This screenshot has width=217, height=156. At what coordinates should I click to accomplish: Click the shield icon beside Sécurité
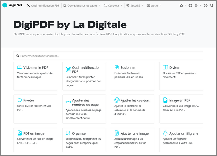(128, 5)
